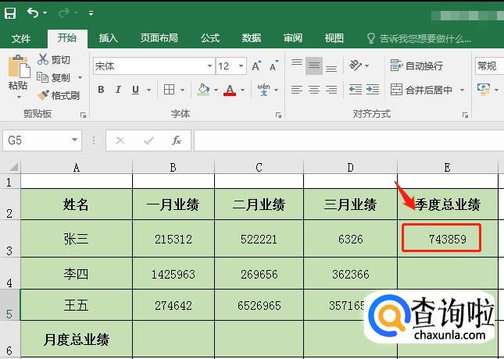Open the 公式 (Formulas) tab
Screen dimensions: 504x359
(x=210, y=38)
